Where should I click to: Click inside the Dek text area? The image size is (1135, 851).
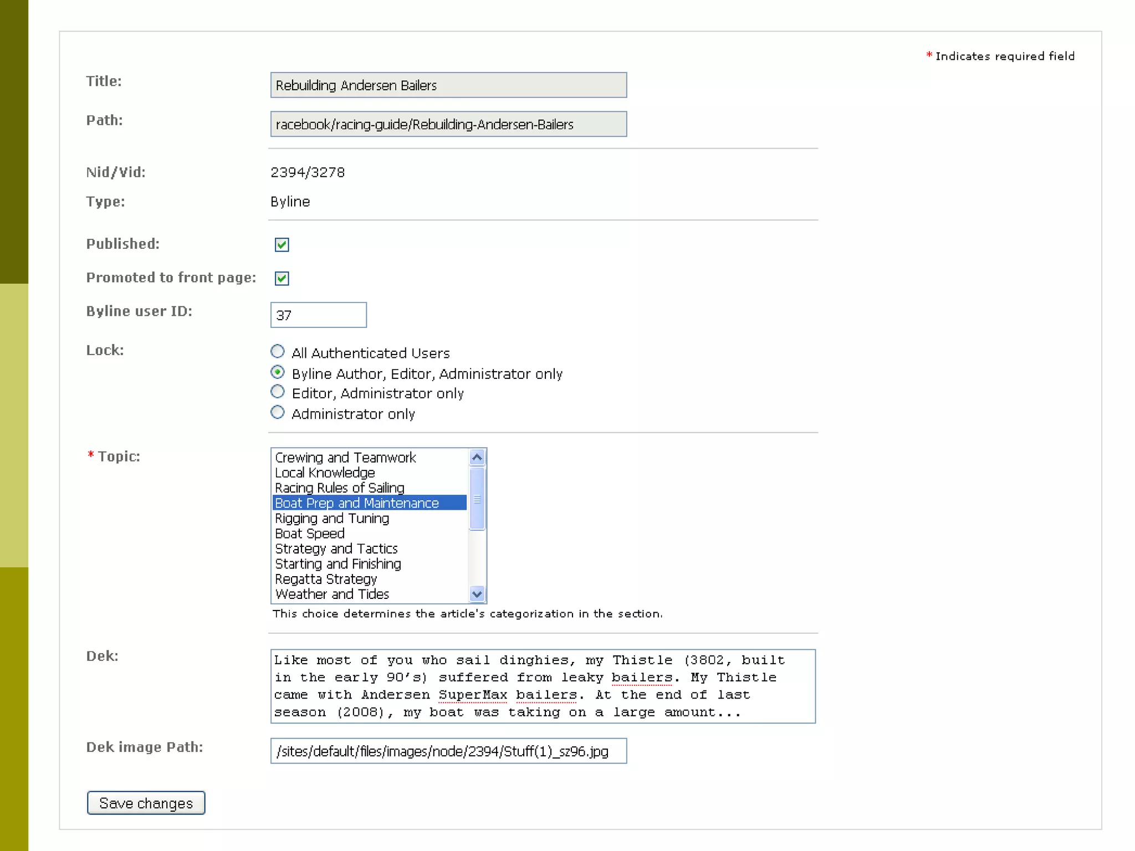[x=543, y=686]
